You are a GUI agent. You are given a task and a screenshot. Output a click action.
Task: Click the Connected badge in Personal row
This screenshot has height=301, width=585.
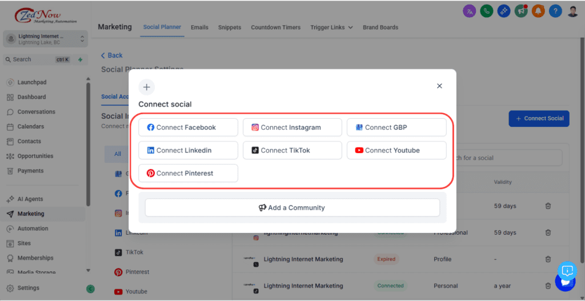tap(390, 286)
